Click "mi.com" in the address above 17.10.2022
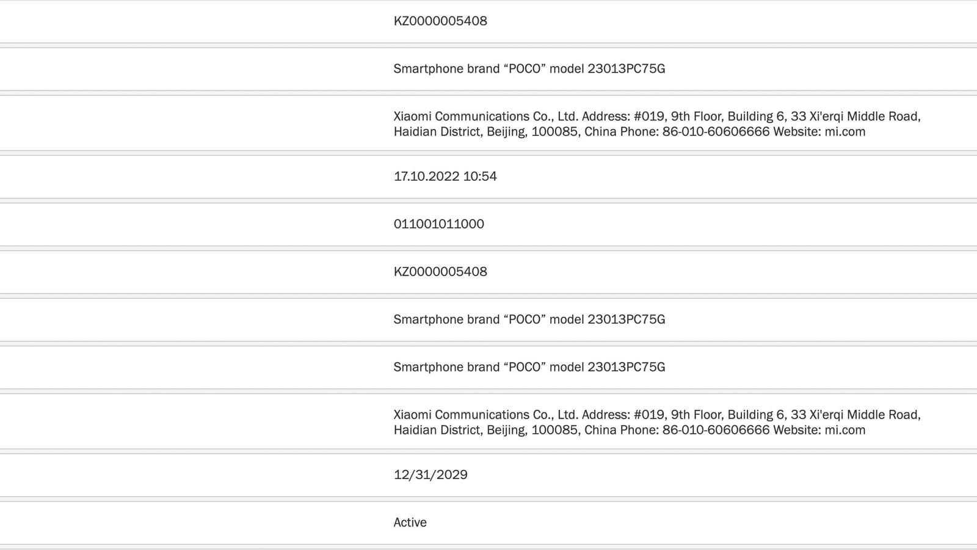 [844, 132]
